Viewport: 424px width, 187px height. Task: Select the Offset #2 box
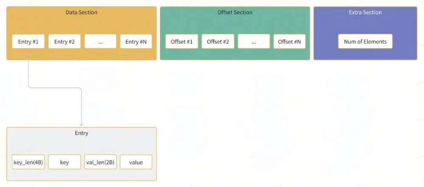218,41
